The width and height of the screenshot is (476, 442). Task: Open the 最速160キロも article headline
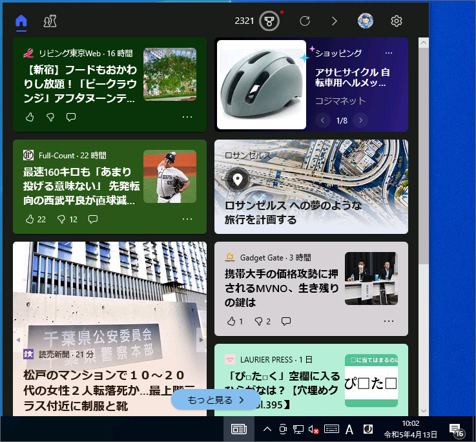point(81,186)
